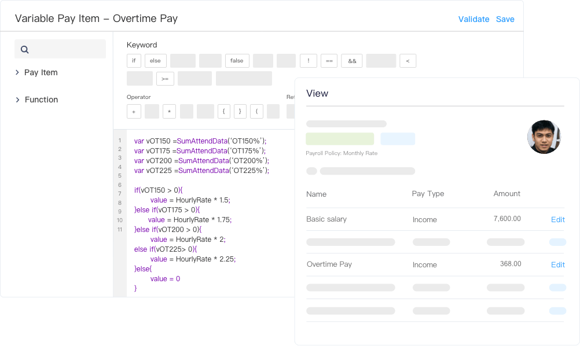This screenshot has height=346, width=580.
Task: Insert the 'if' keyword
Action: [x=134, y=61]
